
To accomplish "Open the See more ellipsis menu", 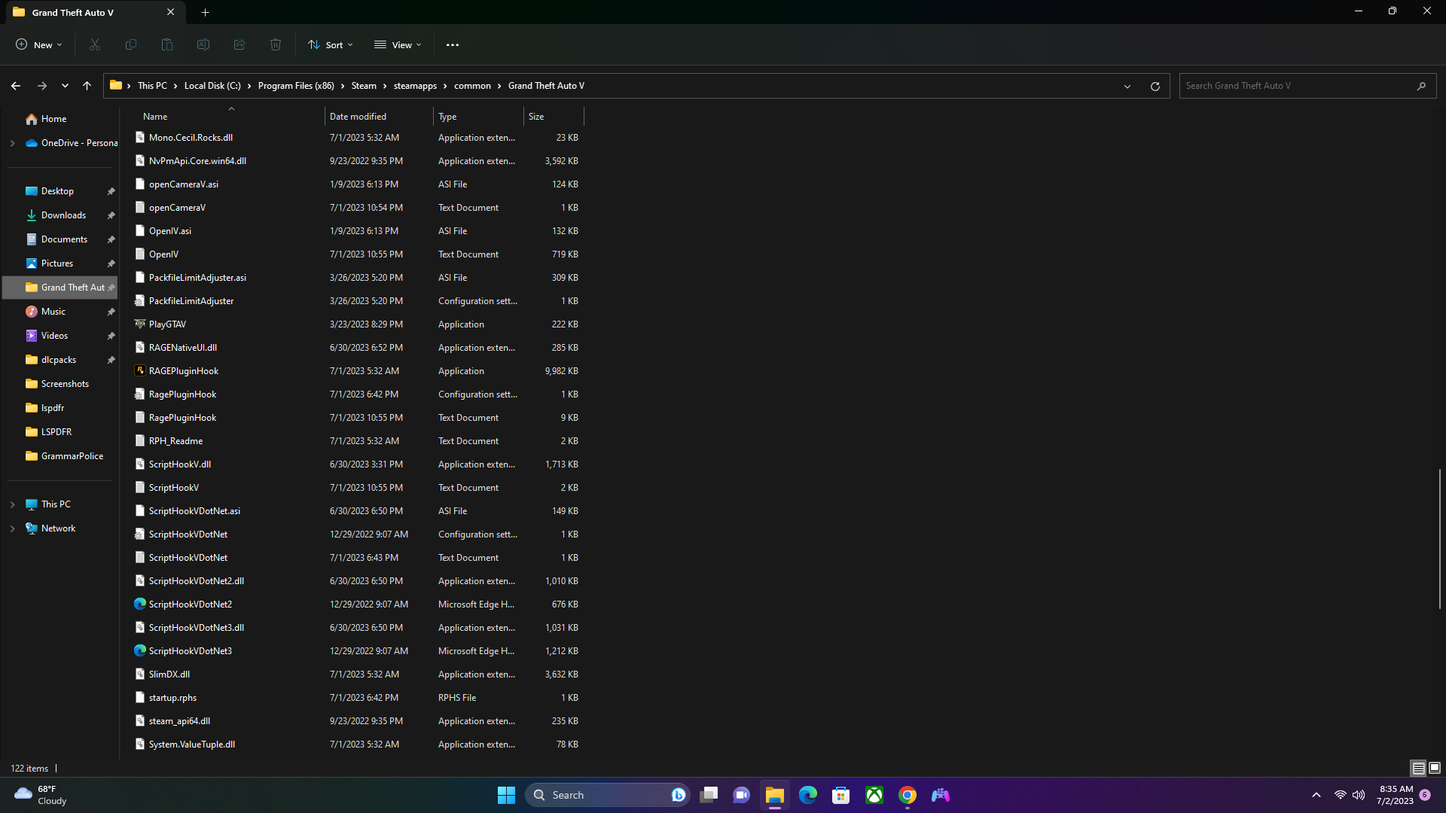I will [x=453, y=45].
